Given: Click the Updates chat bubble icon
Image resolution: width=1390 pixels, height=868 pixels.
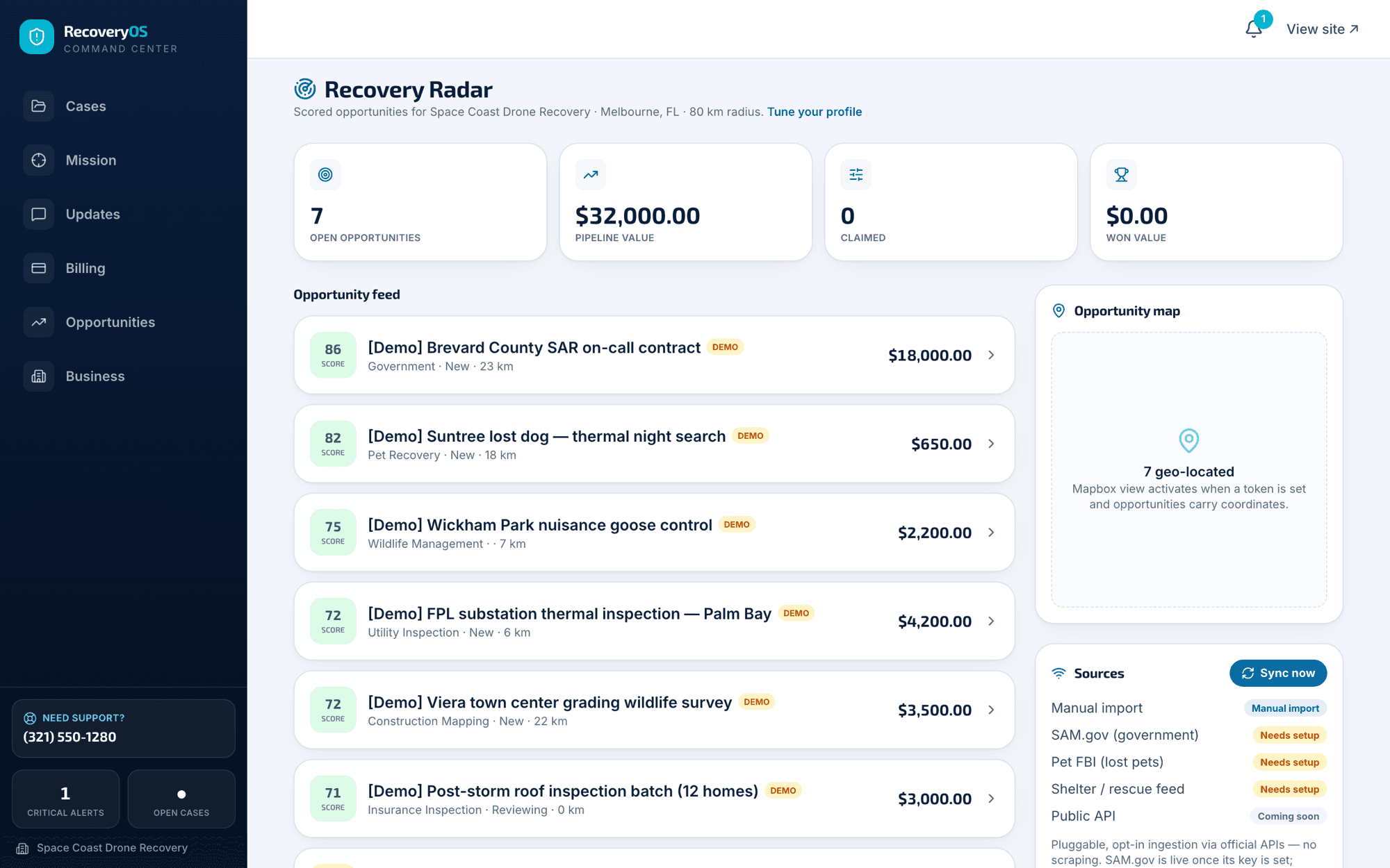Looking at the screenshot, I should (39, 214).
